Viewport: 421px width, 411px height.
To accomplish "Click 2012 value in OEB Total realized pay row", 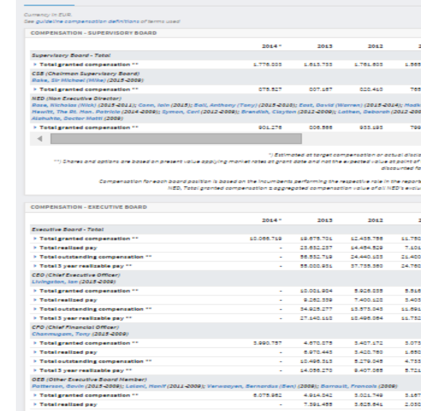I will [x=369, y=404].
